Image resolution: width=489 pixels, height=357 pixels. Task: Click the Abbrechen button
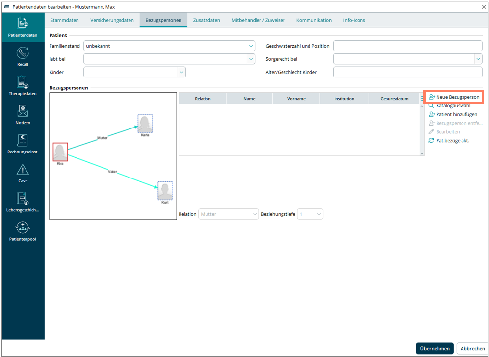tap(472, 349)
